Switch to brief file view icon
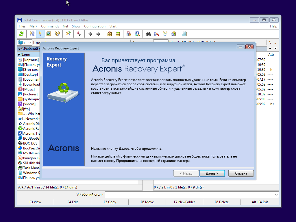 point(32,34)
